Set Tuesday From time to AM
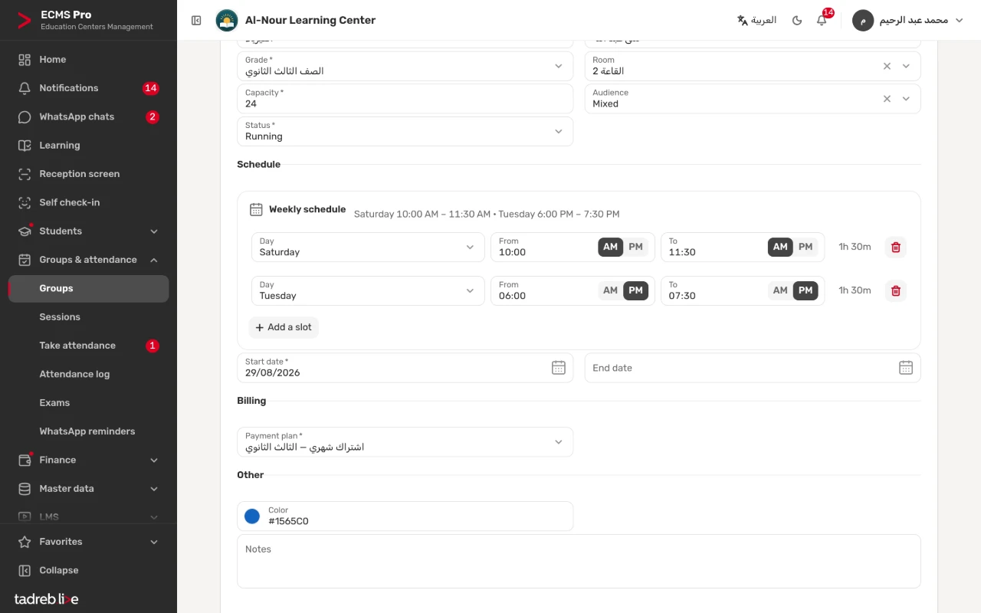 [610, 290]
